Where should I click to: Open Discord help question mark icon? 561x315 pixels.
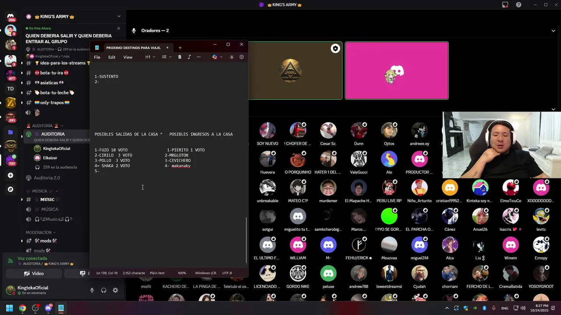click(518, 5)
